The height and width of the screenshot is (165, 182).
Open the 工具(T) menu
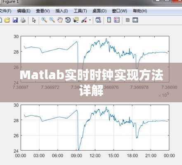[80, 11]
